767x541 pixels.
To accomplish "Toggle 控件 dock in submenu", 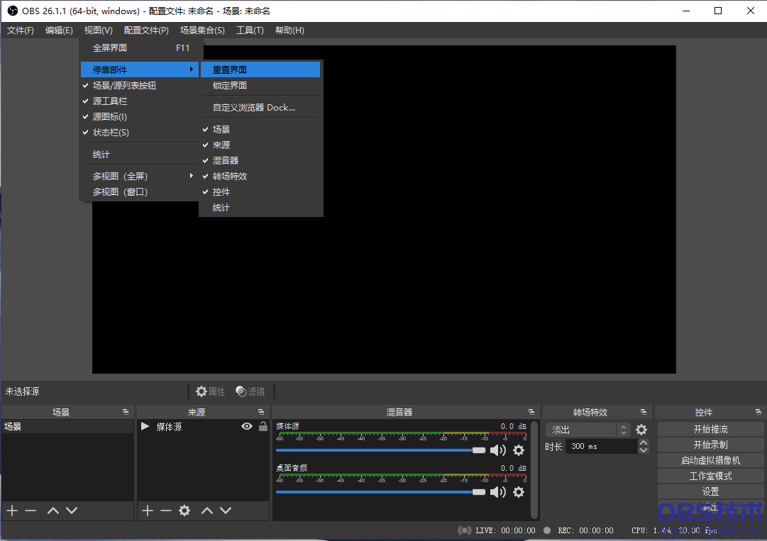I will 260,192.
